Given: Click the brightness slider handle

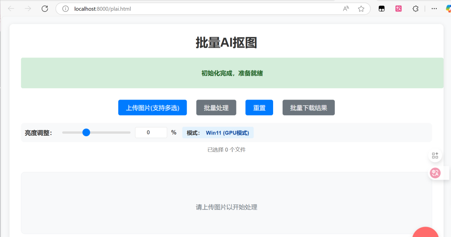Looking at the screenshot, I should coord(86,132).
